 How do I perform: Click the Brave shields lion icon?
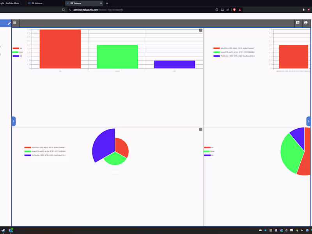234,10
